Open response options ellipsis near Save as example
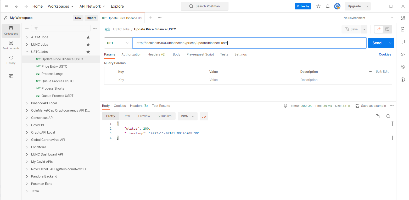 (392, 106)
